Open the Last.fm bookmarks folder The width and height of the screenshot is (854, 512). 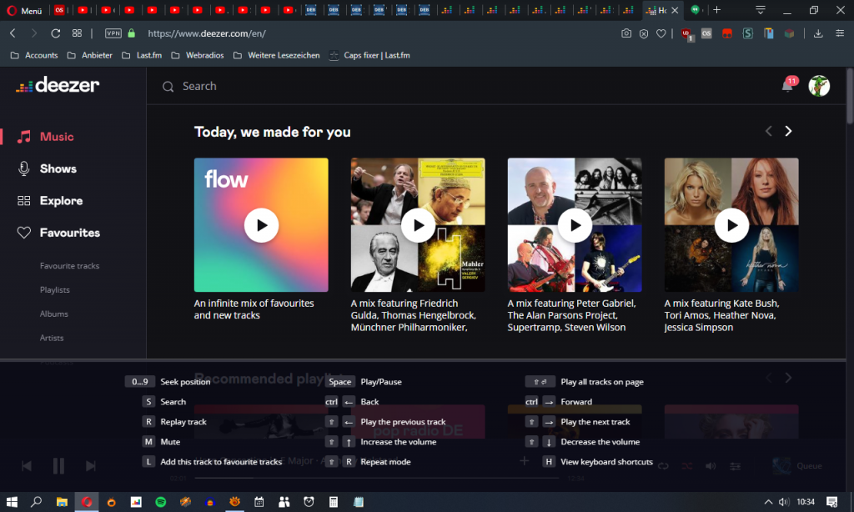[x=142, y=55]
